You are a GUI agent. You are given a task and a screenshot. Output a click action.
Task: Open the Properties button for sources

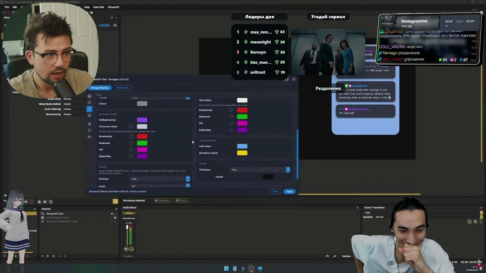point(163,201)
